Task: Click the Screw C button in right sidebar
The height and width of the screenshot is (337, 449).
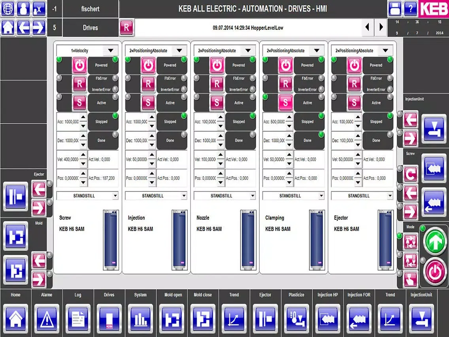Action: point(411,174)
